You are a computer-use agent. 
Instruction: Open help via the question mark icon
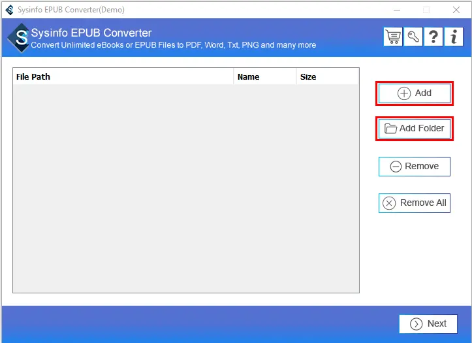[433, 37]
